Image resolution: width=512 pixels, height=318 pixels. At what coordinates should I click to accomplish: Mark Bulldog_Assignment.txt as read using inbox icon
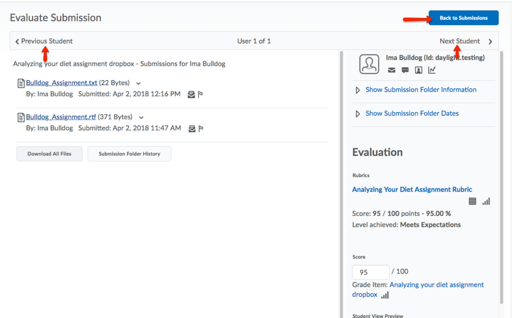coord(191,94)
